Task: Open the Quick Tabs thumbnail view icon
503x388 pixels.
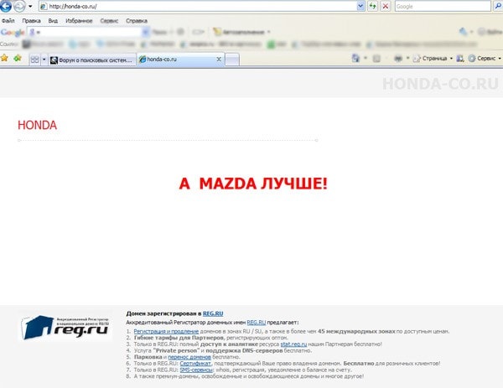Action: 34,59
